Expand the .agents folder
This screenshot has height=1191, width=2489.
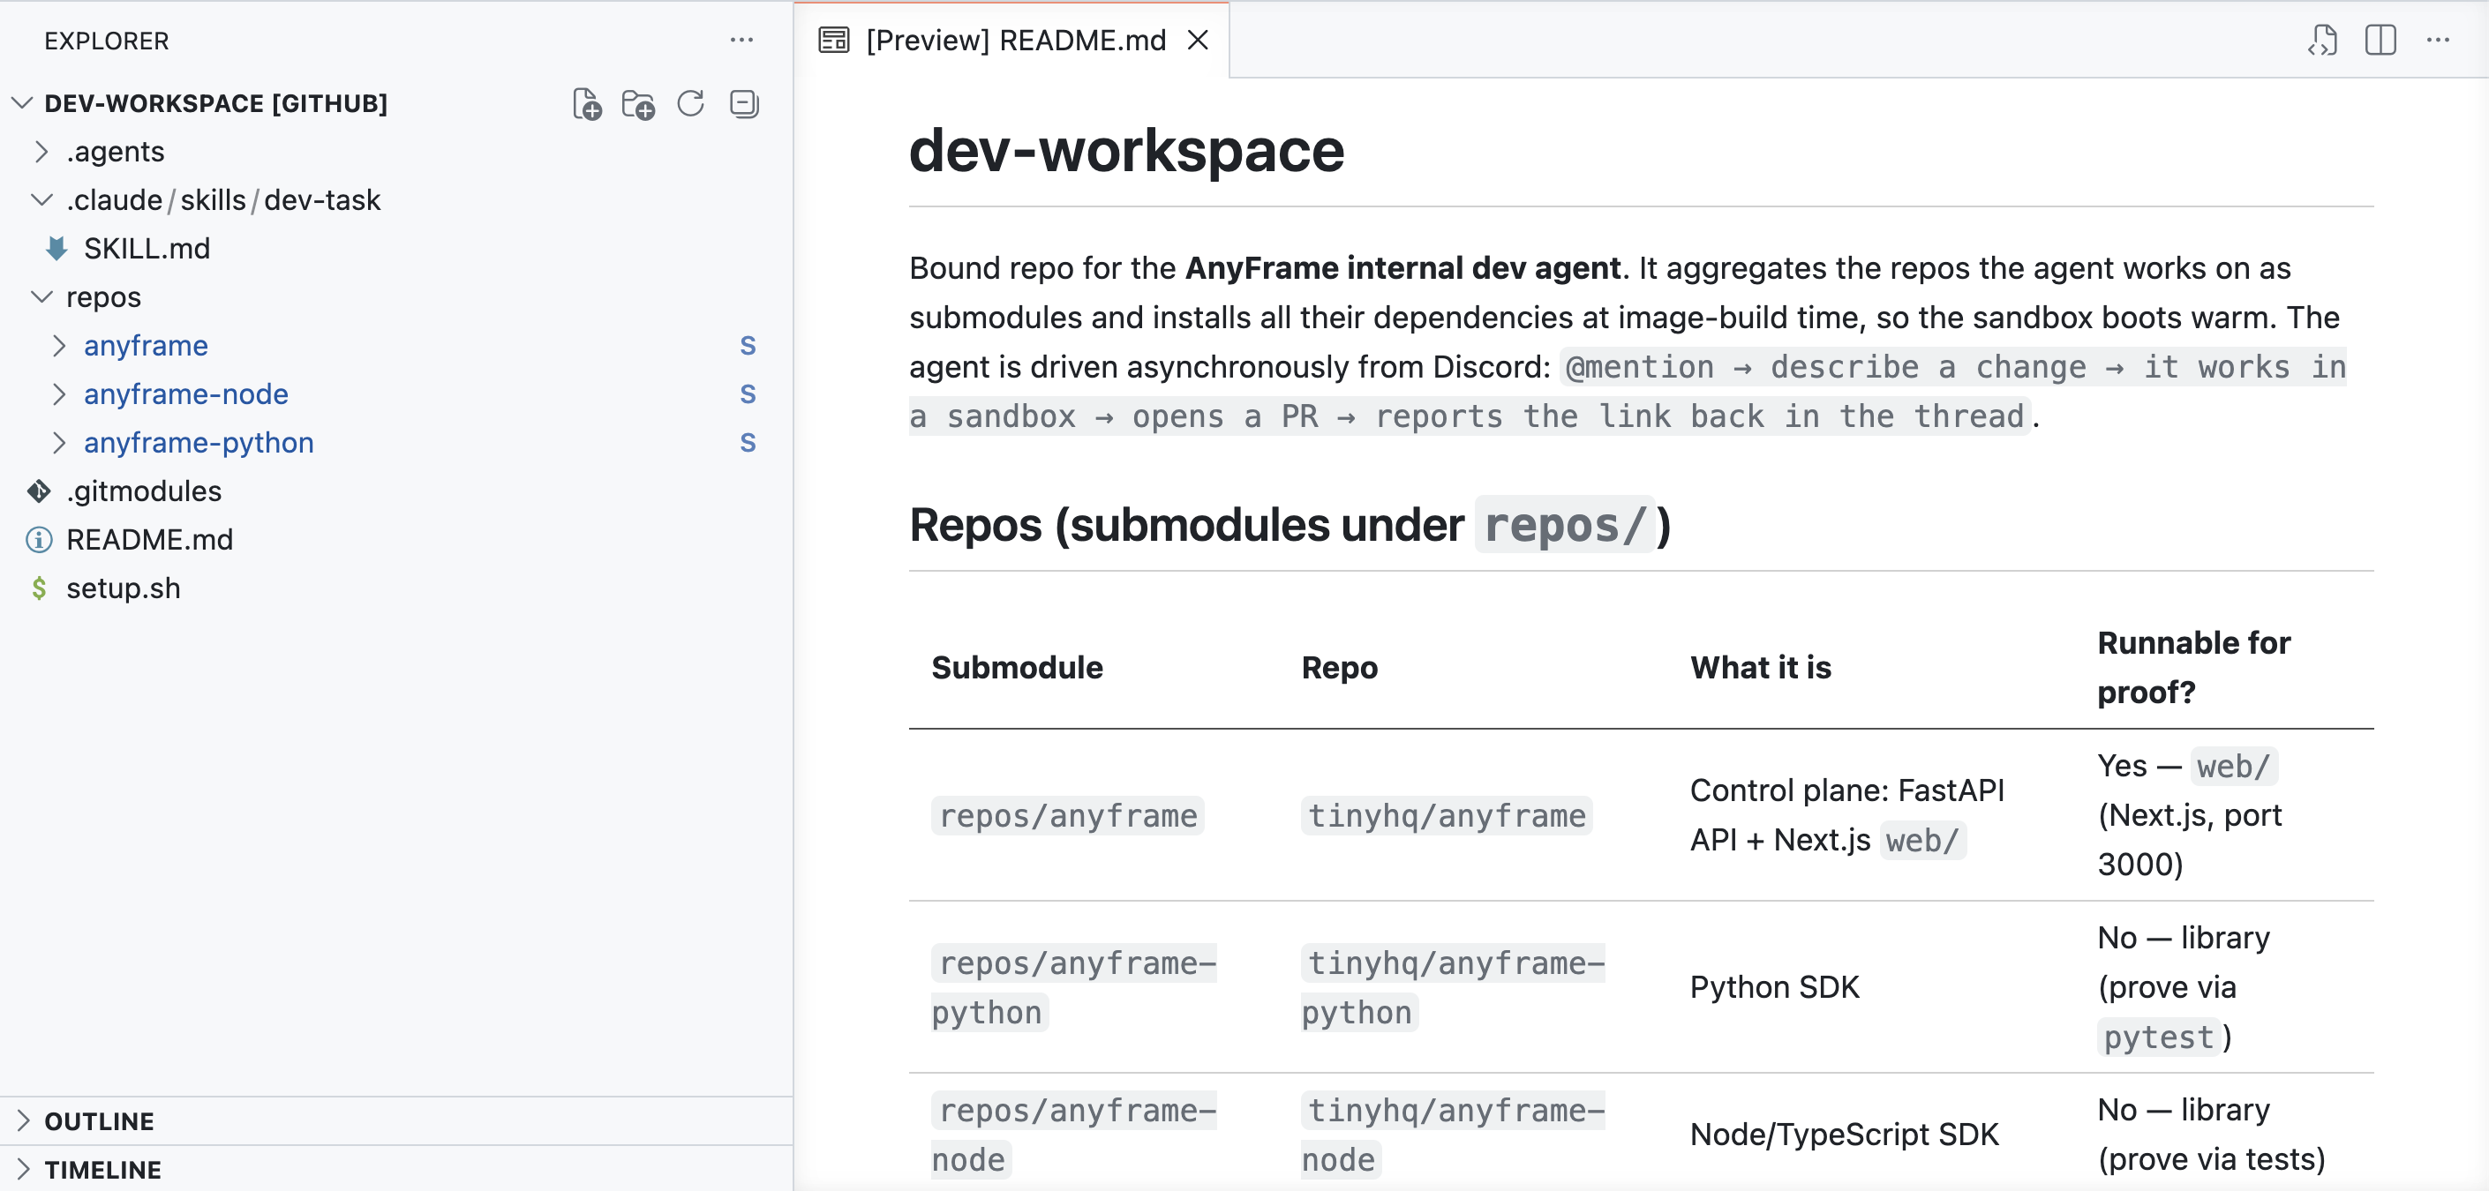(x=41, y=152)
